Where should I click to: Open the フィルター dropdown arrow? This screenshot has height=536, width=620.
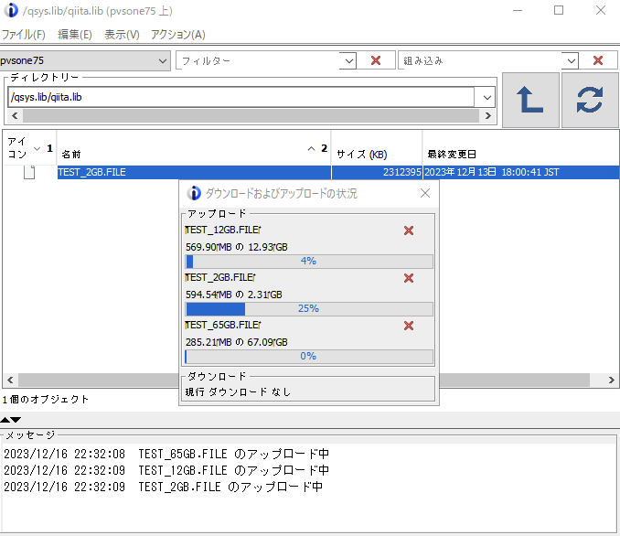(348, 61)
